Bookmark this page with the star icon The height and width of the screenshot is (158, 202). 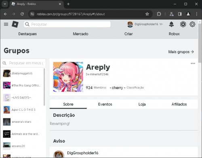pos(147,14)
